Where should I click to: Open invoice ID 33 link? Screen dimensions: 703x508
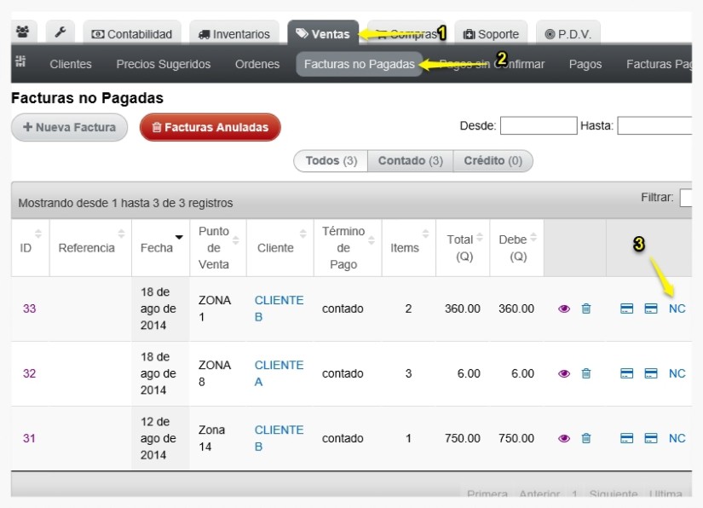tap(29, 309)
